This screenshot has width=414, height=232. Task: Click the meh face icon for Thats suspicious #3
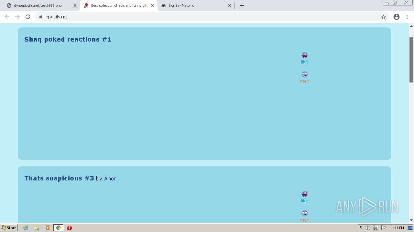(305, 213)
